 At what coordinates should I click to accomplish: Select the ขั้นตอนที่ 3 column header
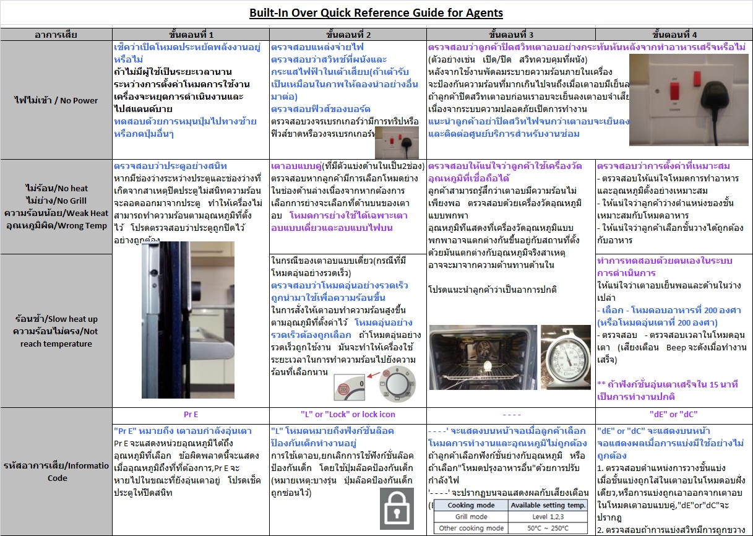tap(510, 35)
